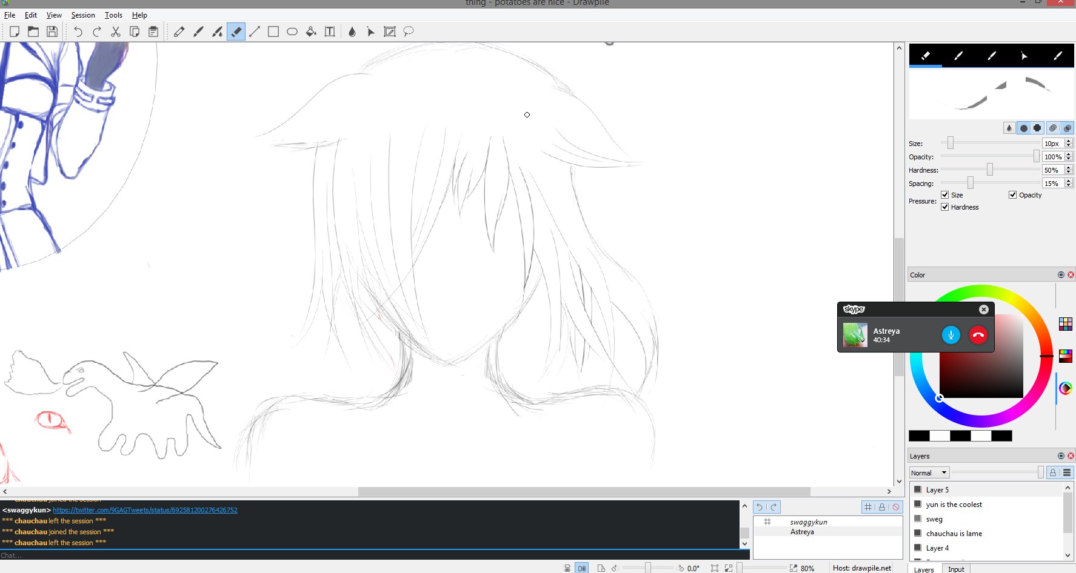Viewport: 1076px width, 573px height.
Task: Undo the last stroke in the toolbar
Action: pos(78,31)
